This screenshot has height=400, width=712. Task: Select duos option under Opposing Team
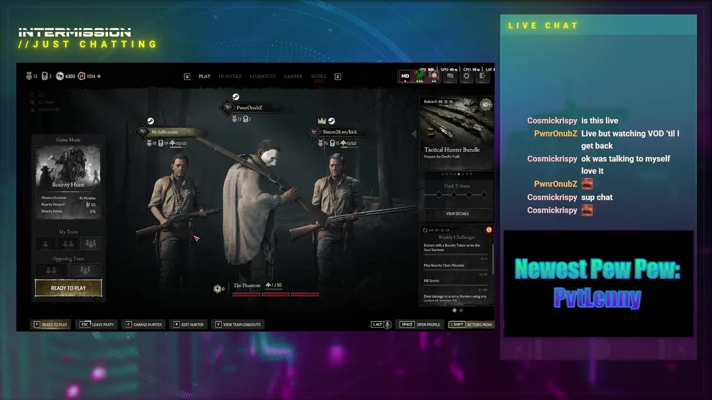pos(51,270)
